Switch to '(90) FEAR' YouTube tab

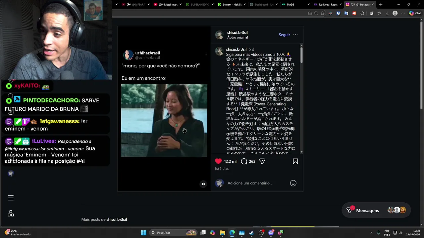tap(136, 4)
